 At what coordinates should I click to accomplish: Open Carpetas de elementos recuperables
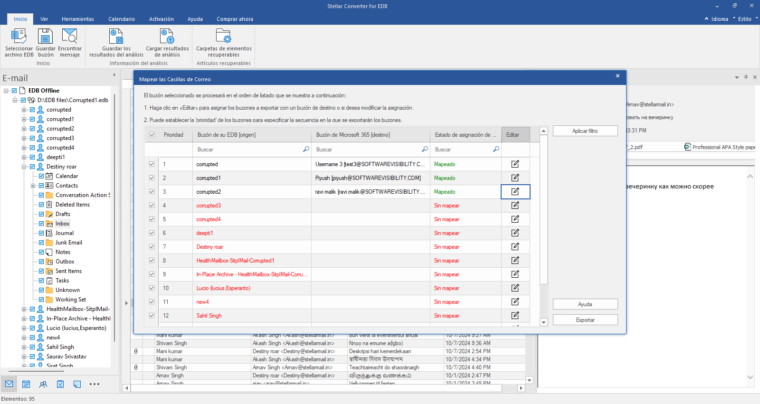pos(224,43)
